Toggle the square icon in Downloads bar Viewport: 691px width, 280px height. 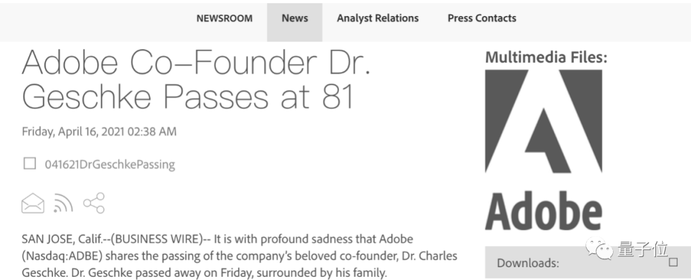point(672,262)
